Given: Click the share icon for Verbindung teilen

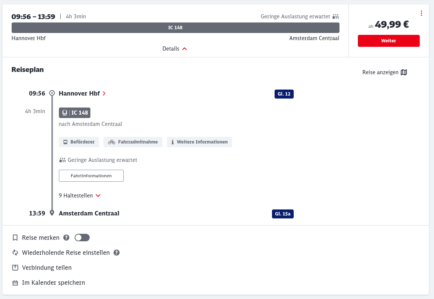Looking at the screenshot, I should click(x=15, y=268).
